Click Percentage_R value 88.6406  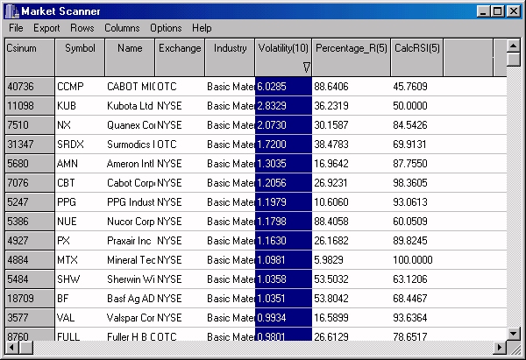pos(352,87)
